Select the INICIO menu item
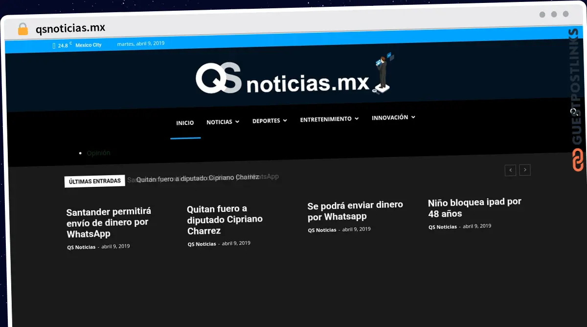Image resolution: width=587 pixels, height=327 pixels. [x=185, y=123]
